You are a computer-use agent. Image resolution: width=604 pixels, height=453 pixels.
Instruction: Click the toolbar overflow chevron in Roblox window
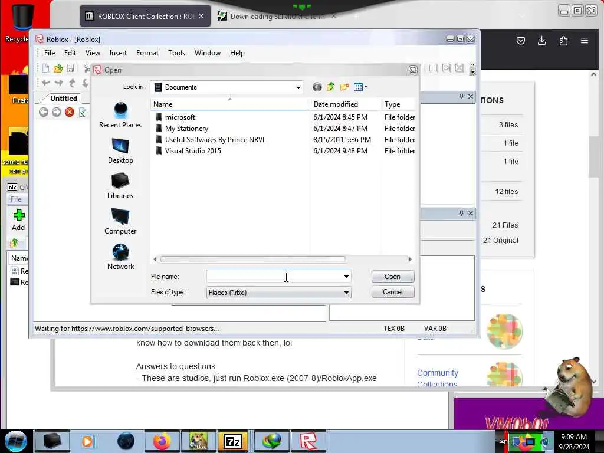472,69
